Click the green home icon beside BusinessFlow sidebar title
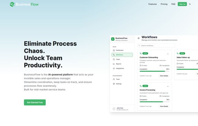 pos(113,39)
